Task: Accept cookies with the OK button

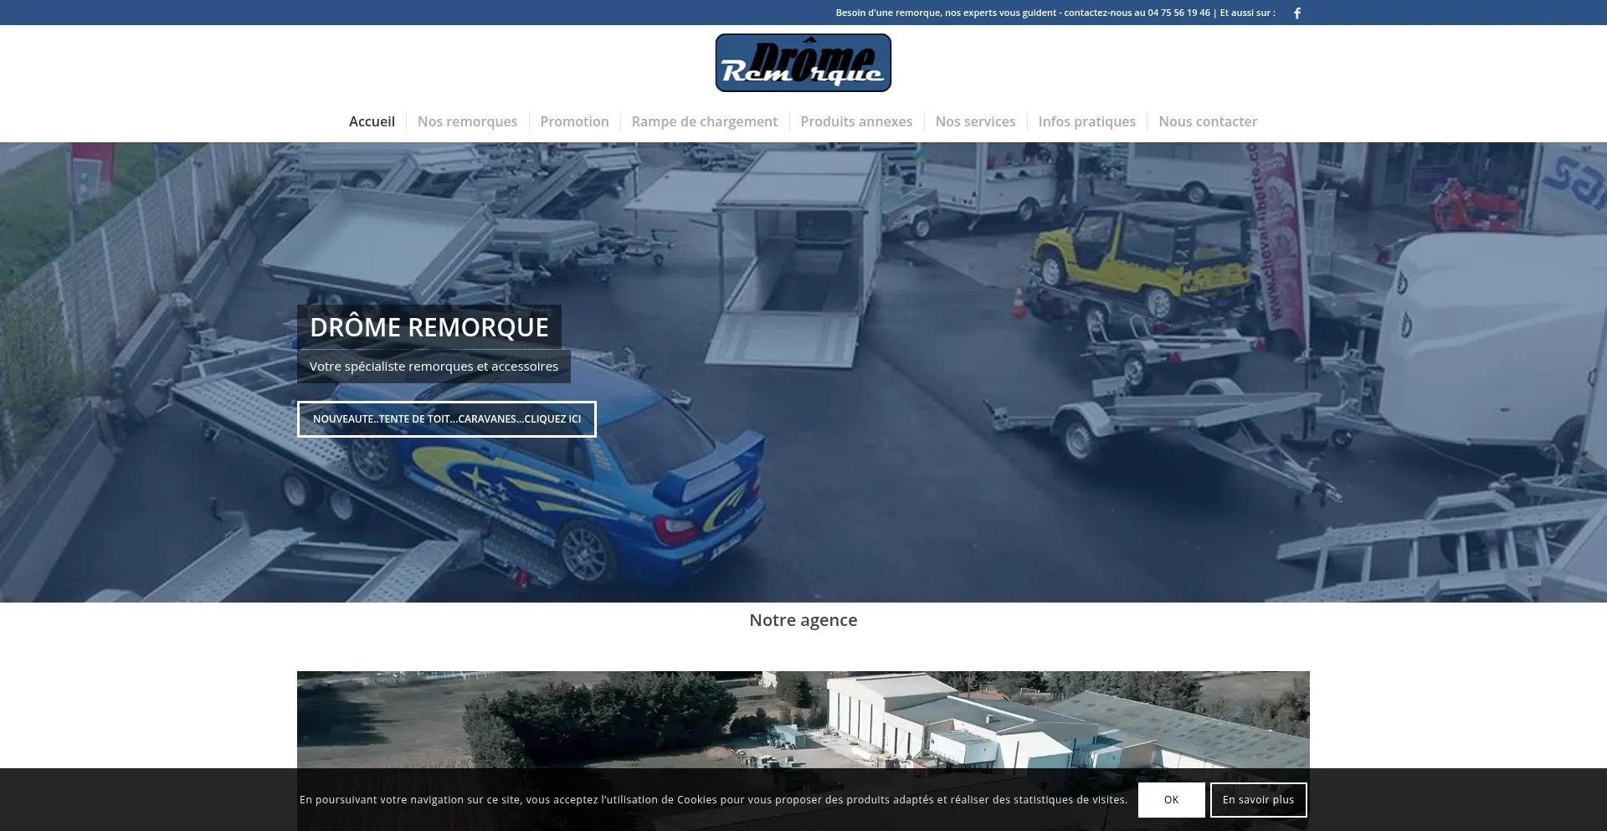Action: click(1171, 800)
